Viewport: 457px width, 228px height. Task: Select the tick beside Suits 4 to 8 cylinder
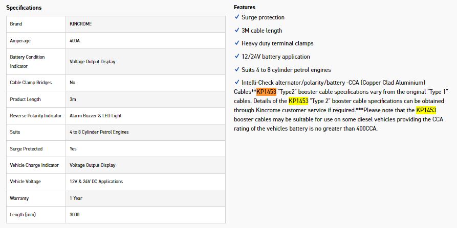click(236, 69)
